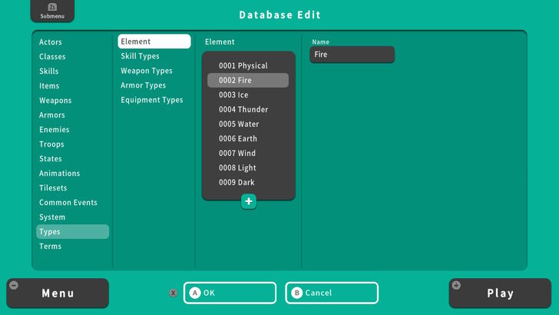The image size is (559, 315).
Task: Choose Weapon Types sub-category
Action: click(x=147, y=71)
